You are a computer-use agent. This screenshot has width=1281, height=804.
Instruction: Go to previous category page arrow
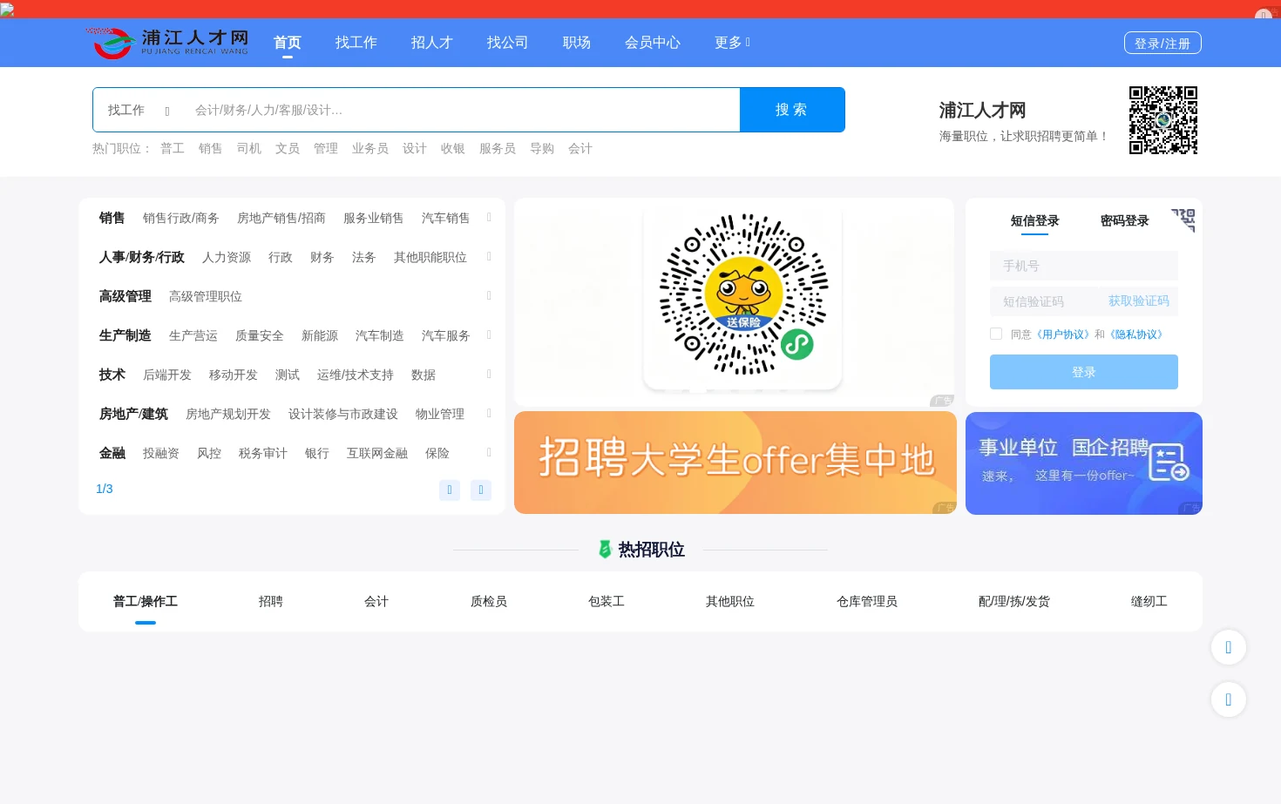[450, 490]
